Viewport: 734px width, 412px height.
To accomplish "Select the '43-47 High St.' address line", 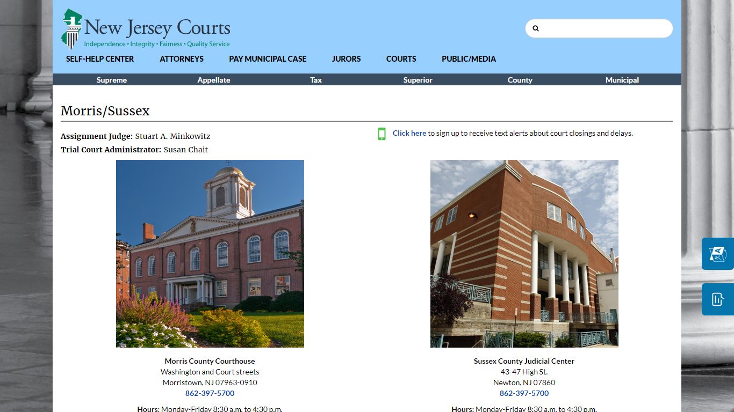I will tap(524, 372).
